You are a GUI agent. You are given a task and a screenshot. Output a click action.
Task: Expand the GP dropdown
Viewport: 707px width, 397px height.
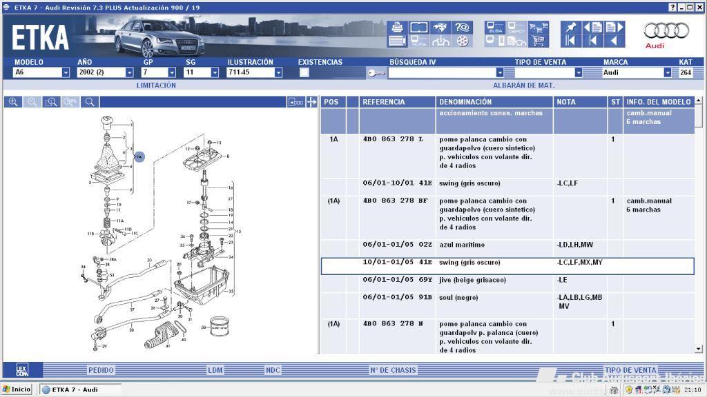tap(172, 72)
